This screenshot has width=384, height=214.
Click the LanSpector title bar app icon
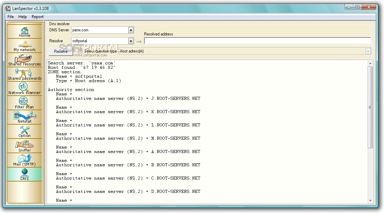(x=8, y=8)
